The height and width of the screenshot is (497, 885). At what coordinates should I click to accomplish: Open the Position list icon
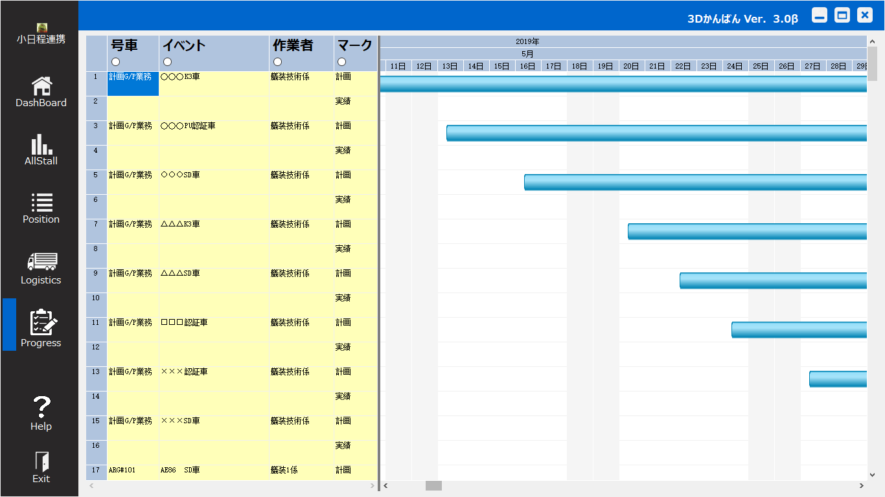(41, 203)
